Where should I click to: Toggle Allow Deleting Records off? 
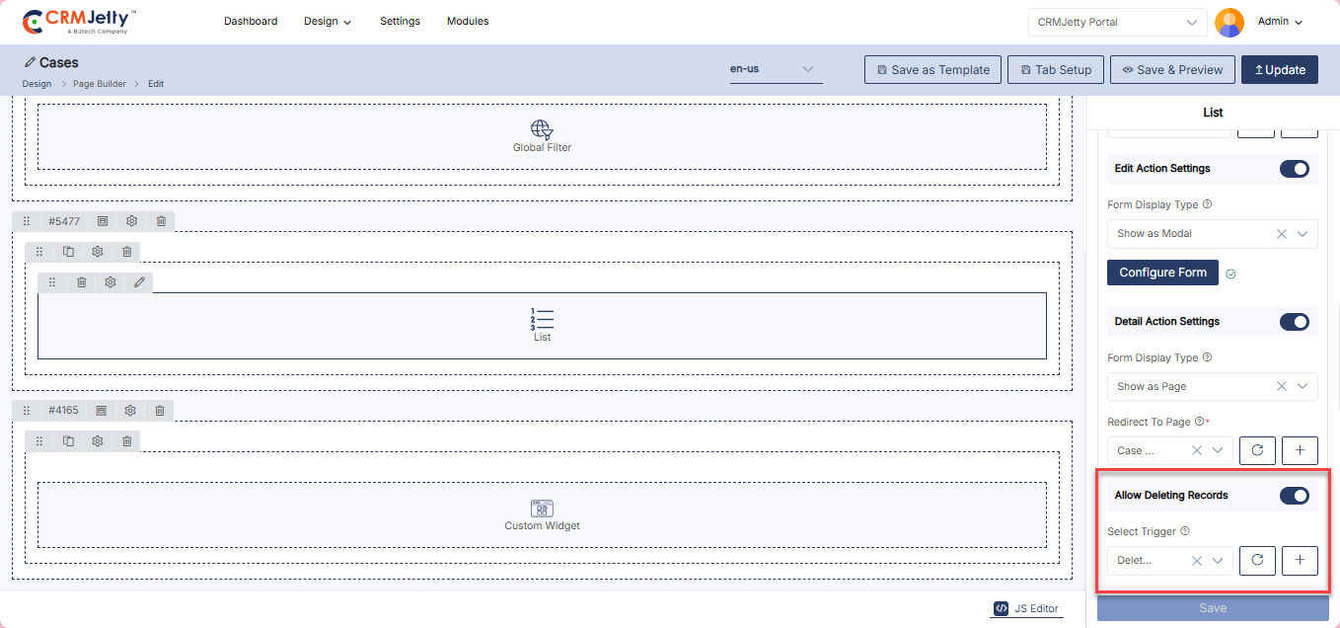[1294, 496]
